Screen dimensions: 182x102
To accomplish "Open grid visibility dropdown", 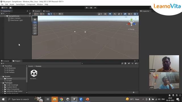I will (50, 14).
